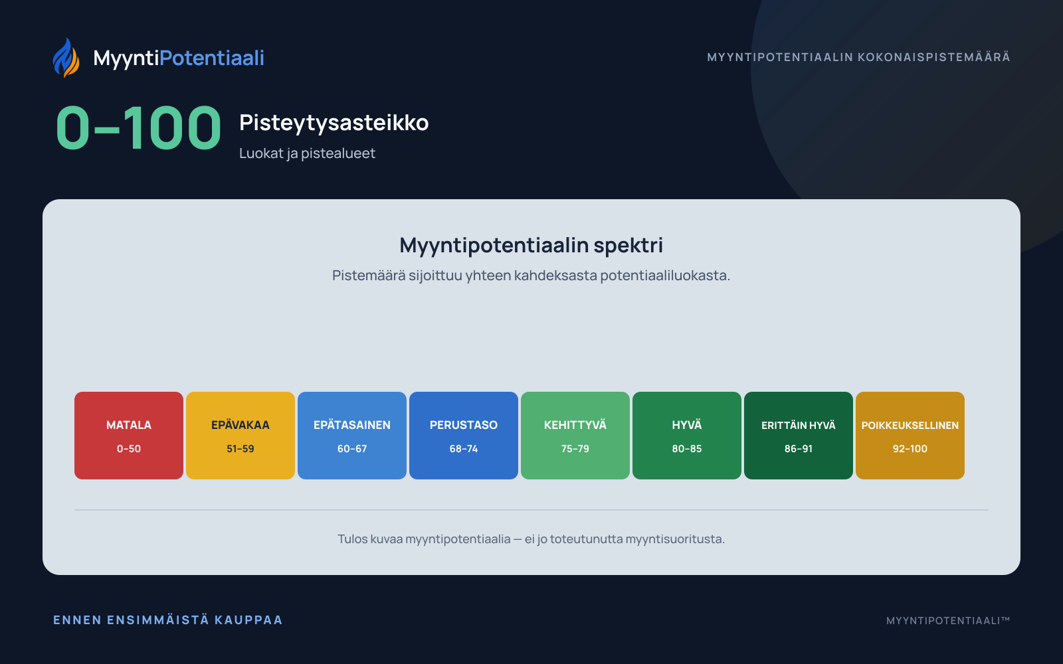This screenshot has width=1063, height=664.
Task: Click the large 0–100 score heading
Action: 139,128
